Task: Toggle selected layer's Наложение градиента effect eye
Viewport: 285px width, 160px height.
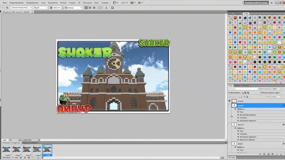Action: coord(238,120)
